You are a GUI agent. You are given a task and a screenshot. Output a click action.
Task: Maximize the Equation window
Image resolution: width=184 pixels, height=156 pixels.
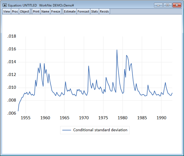point(167,5)
